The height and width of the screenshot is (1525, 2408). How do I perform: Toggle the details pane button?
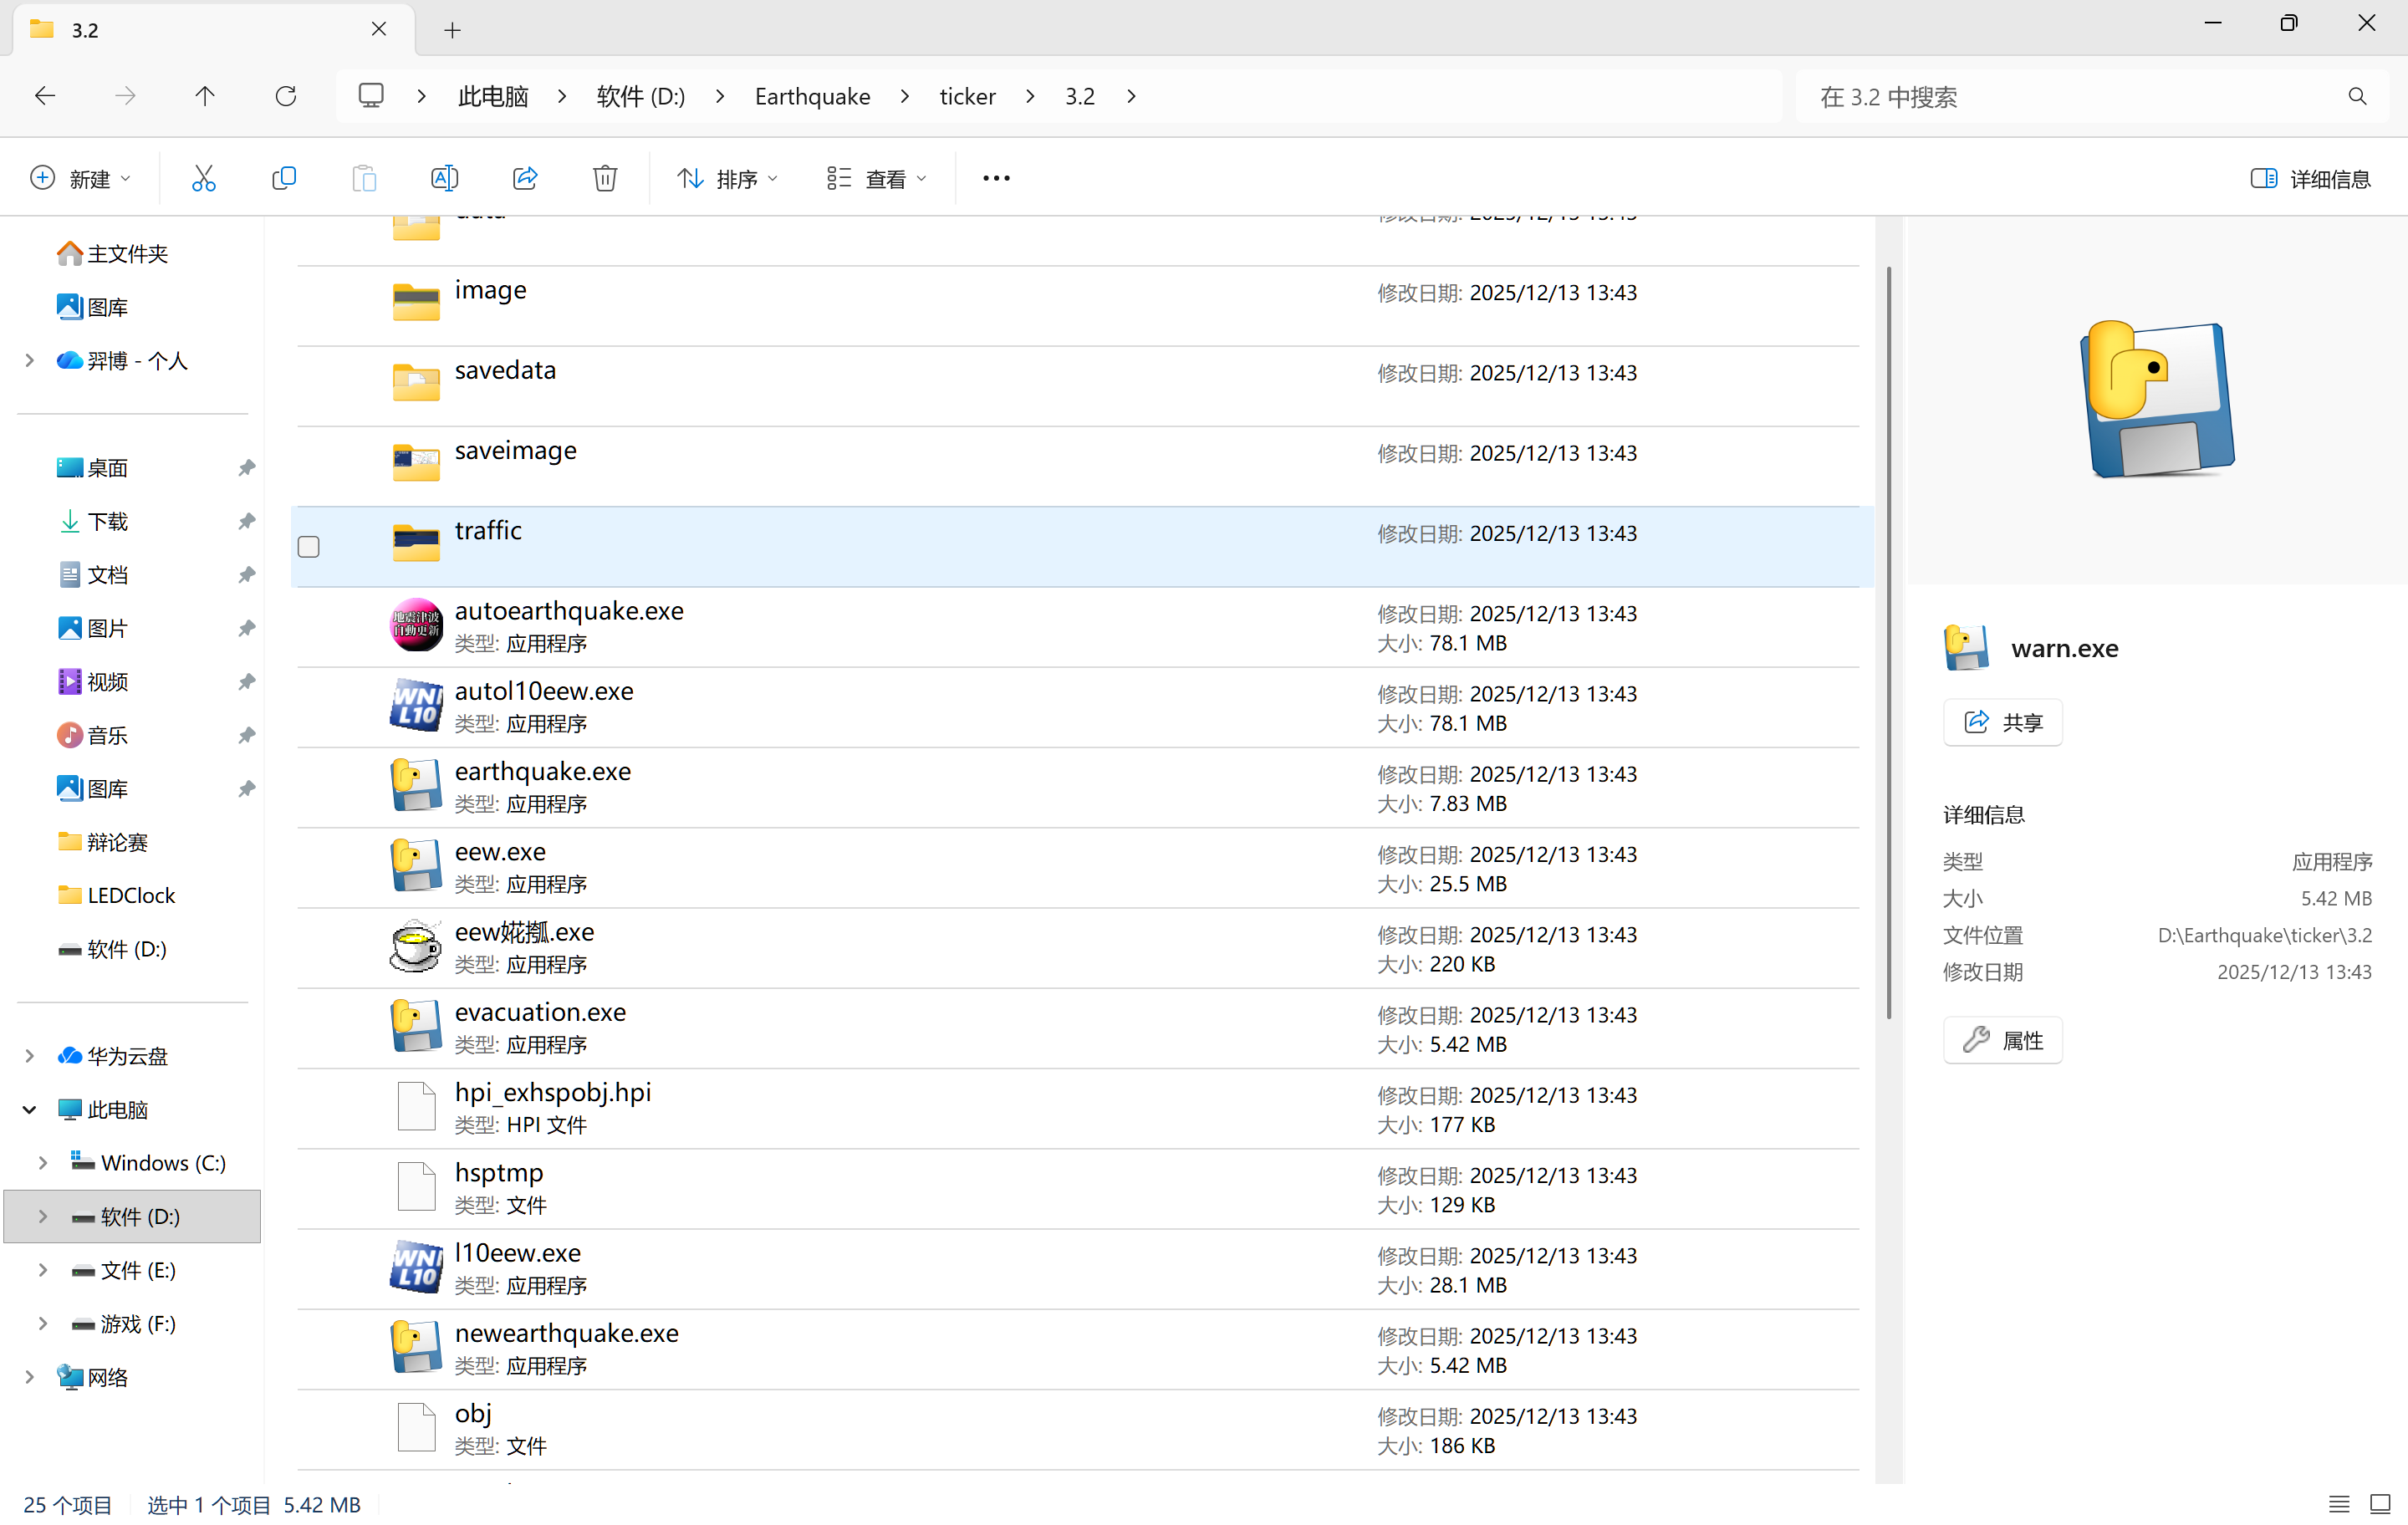point(2311,178)
